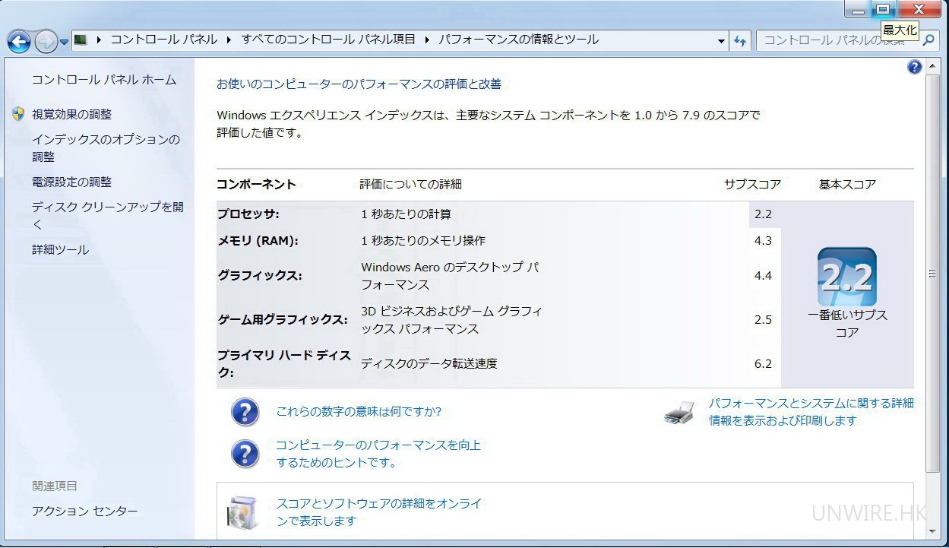949x548 pixels.
Task: Open 視覚効果の調整 link
Action: (71, 114)
